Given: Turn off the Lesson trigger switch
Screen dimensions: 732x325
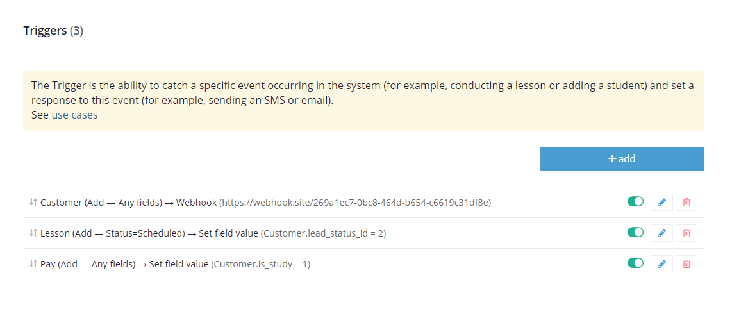Looking at the screenshot, I should 635,232.
